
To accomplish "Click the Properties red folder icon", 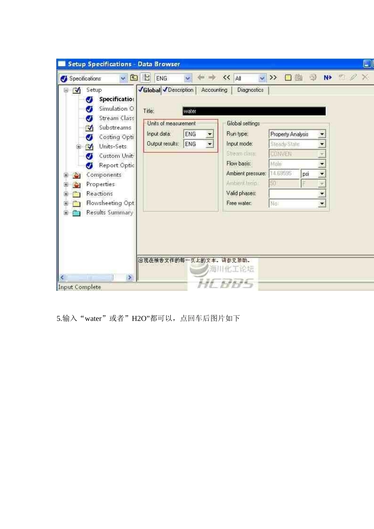I will [77, 185].
